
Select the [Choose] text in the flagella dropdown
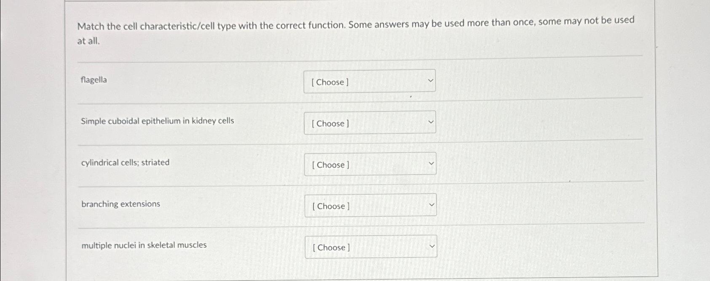click(x=330, y=82)
